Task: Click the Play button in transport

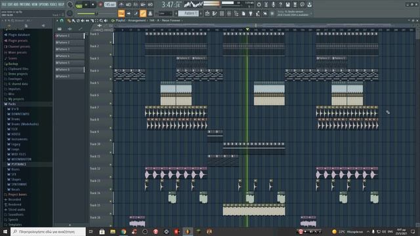Action: [x=86, y=5]
